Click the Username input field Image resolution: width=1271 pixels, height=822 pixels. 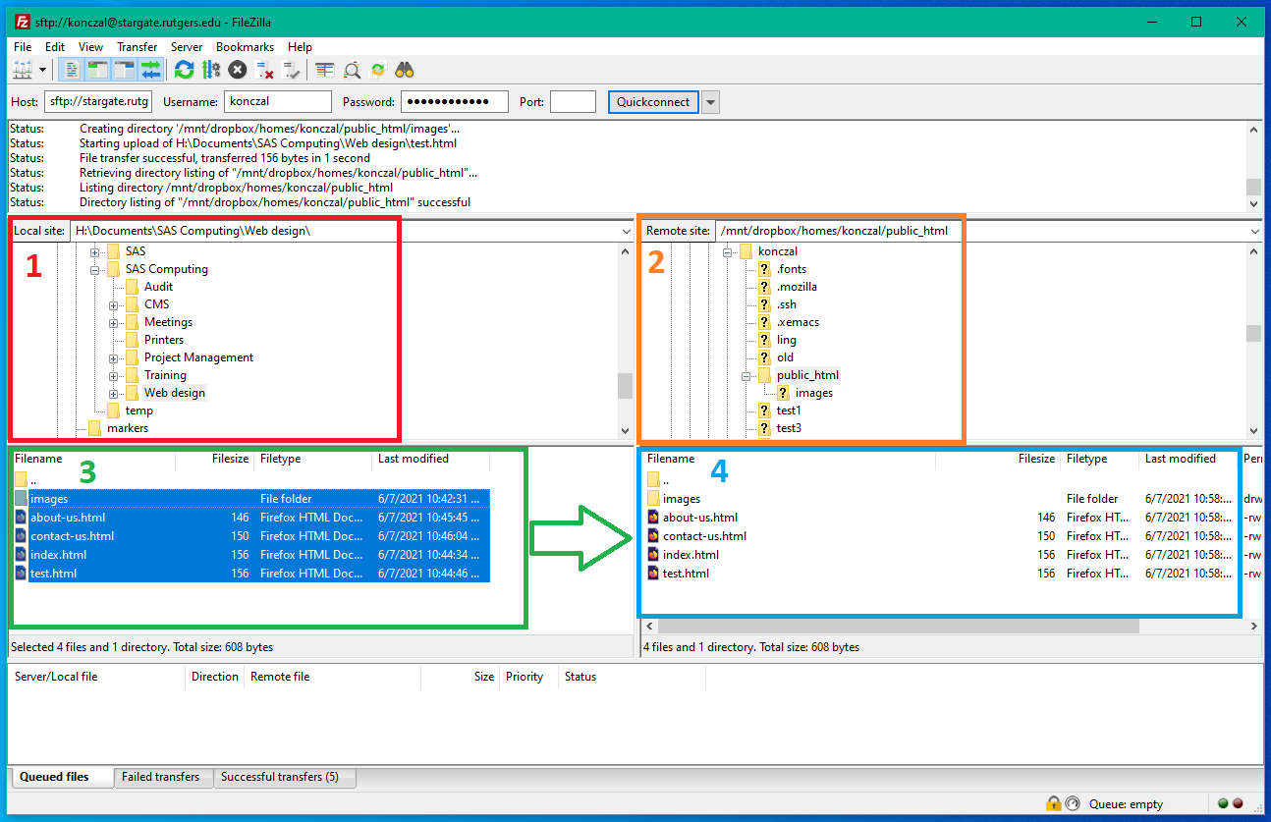pos(278,102)
